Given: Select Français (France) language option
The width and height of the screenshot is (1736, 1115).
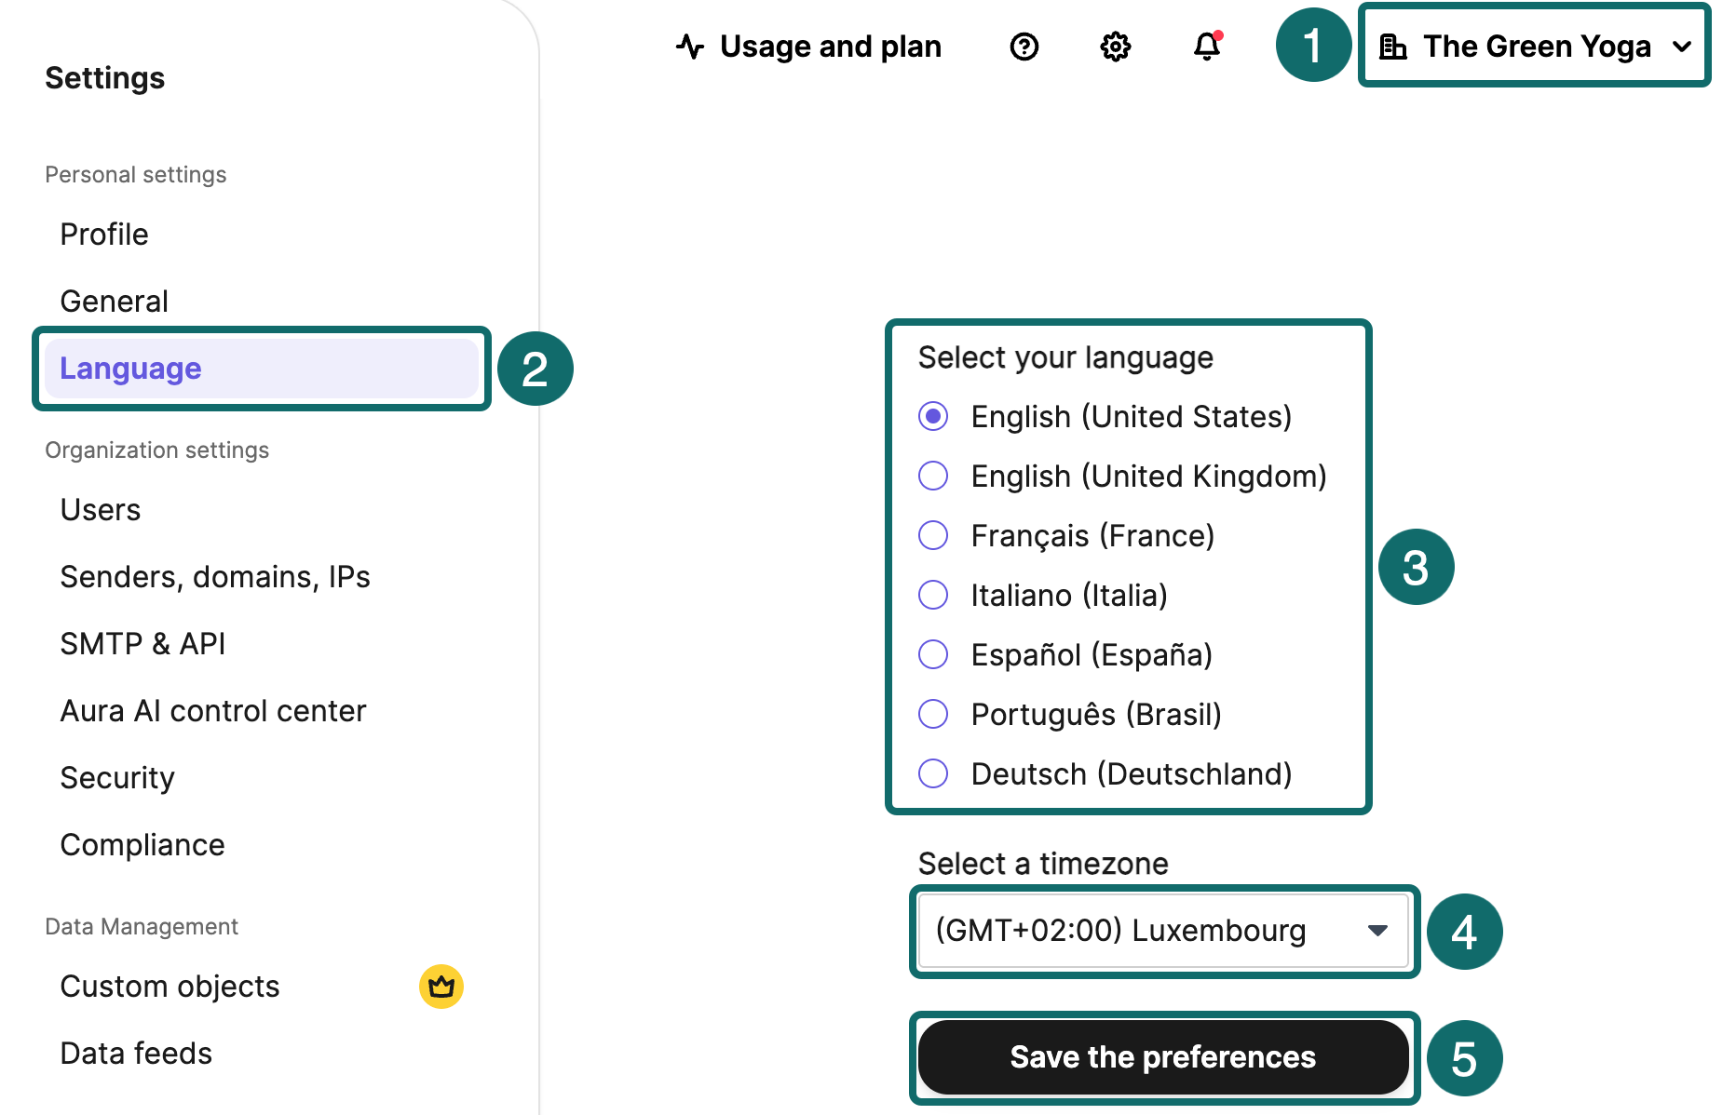Looking at the screenshot, I should (x=933, y=536).
